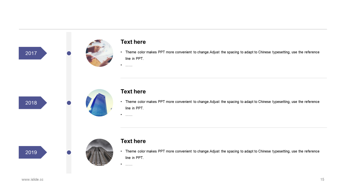This screenshot has height=194, width=346.
Task: Click the first 'Text here' heading
Action: (x=133, y=42)
